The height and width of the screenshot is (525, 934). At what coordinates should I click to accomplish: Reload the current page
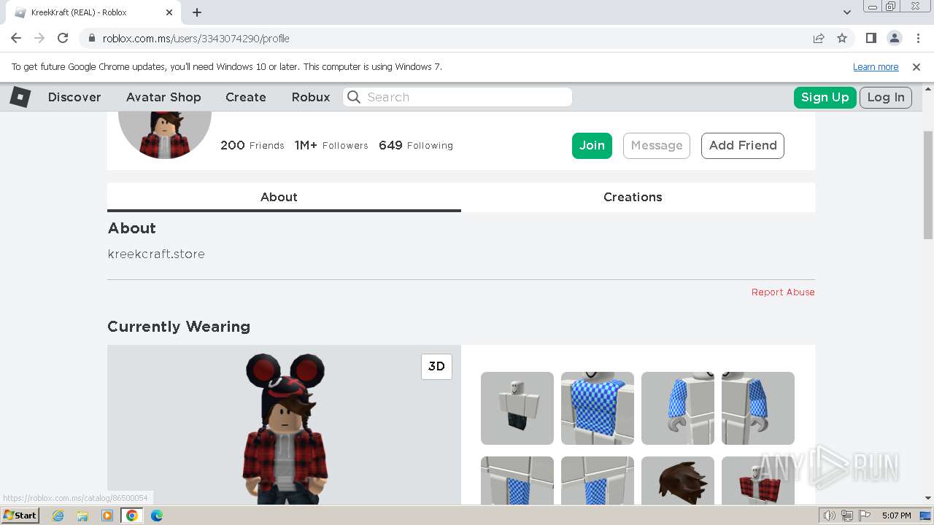pos(63,38)
